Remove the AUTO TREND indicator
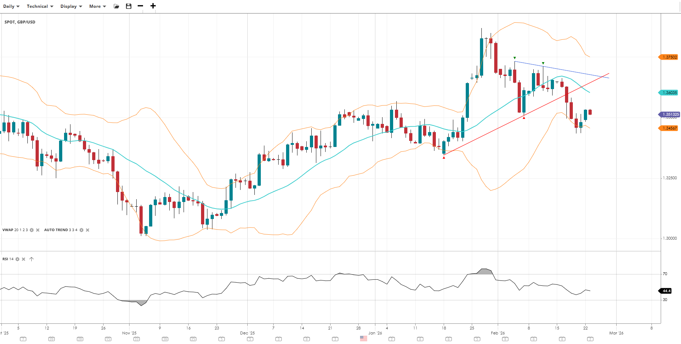681x344 pixels. pyautogui.click(x=88, y=230)
